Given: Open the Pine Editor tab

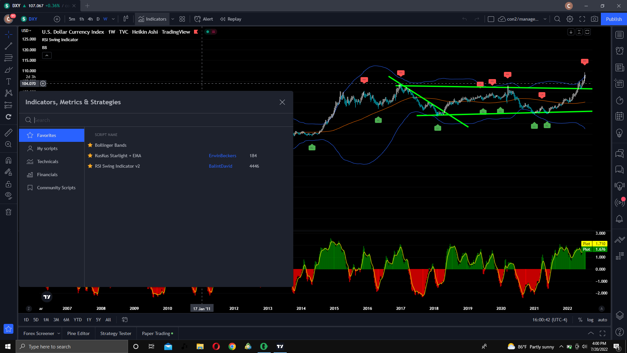Looking at the screenshot, I should 78,333.
